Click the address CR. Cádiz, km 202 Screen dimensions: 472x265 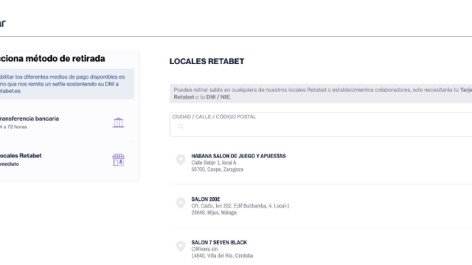pos(240,206)
